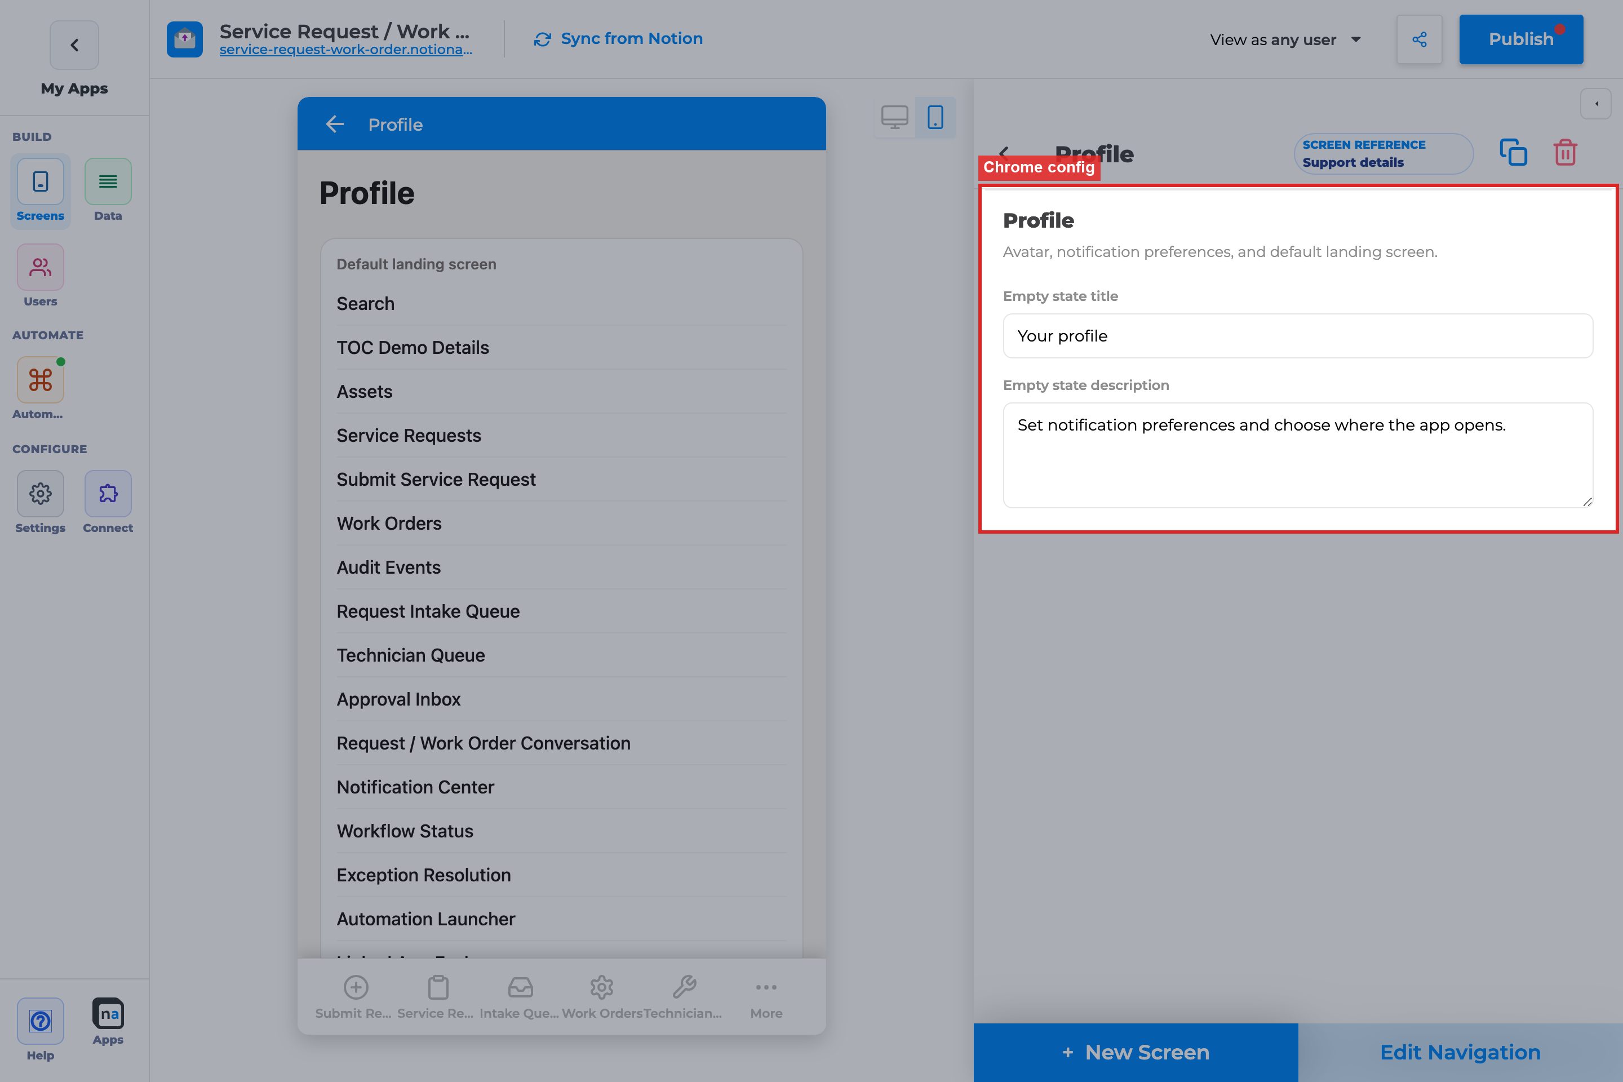Image resolution: width=1623 pixels, height=1082 pixels.
Task: Select Approval Inbox in landing list
Action: click(x=561, y=699)
